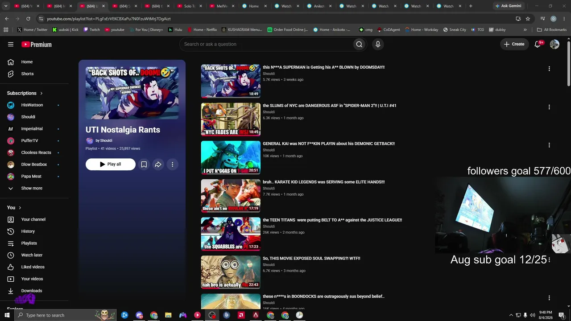
Task: Go back in the browser
Action: click(x=7, y=19)
